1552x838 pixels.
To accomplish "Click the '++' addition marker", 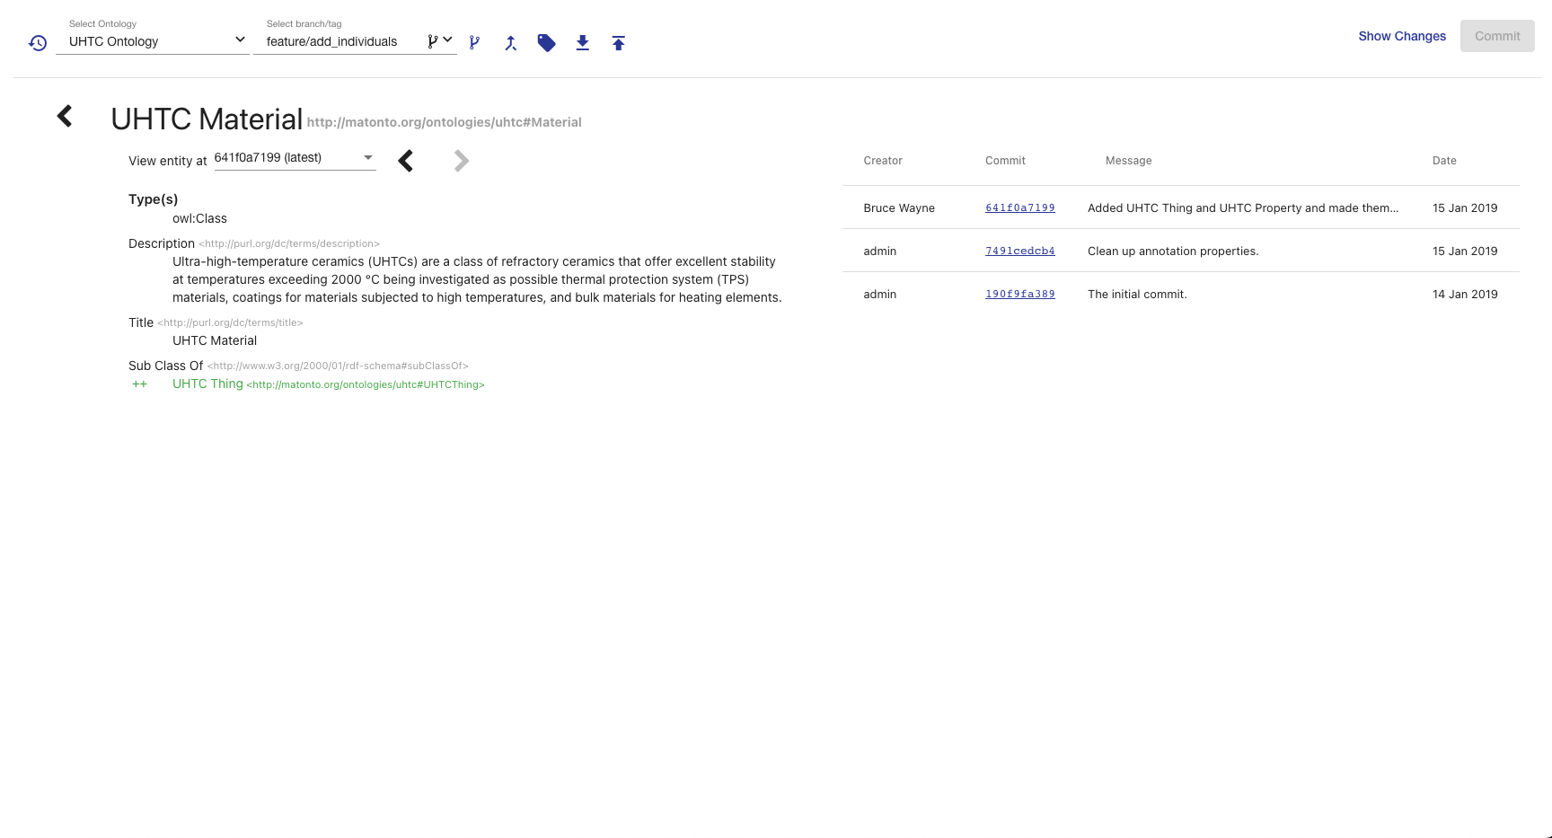I will tap(139, 384).
